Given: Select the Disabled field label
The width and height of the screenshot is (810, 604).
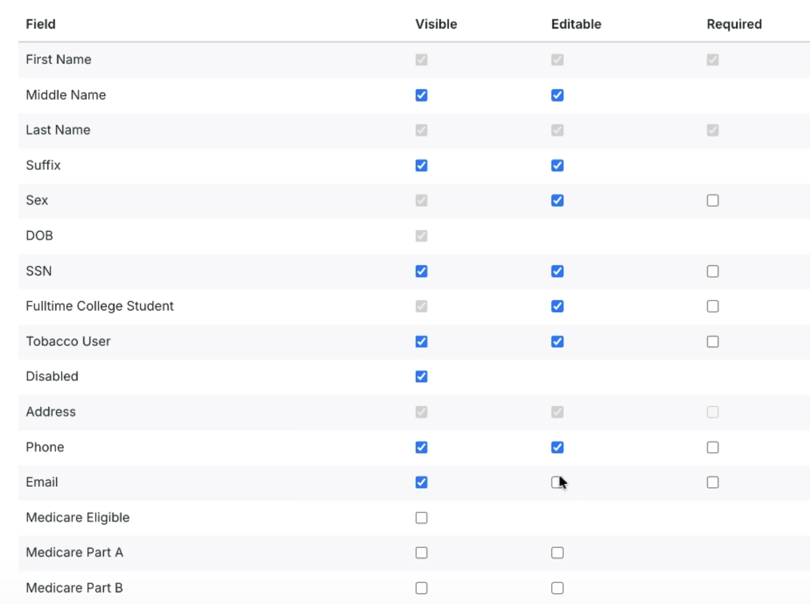Looking at the screenshot, I should click(x=52, y=376).
